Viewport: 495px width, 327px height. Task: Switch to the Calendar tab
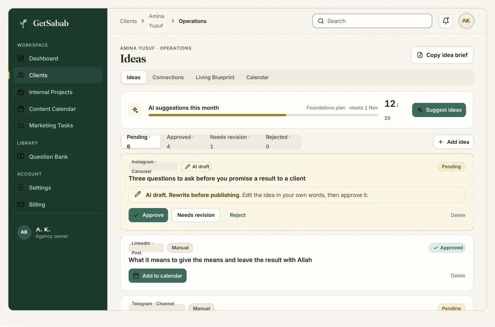click(x=257, y=77)
